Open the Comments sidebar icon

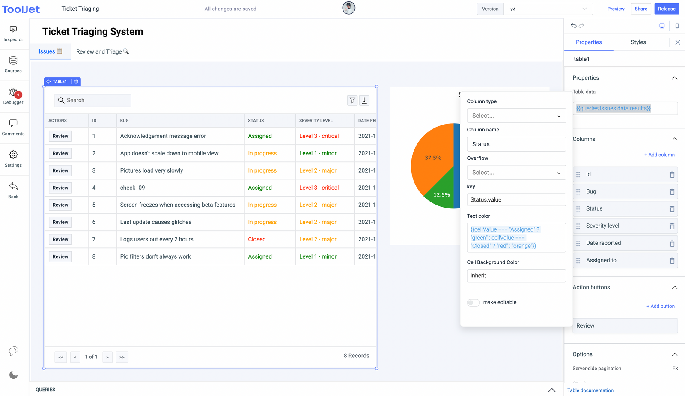13,123
